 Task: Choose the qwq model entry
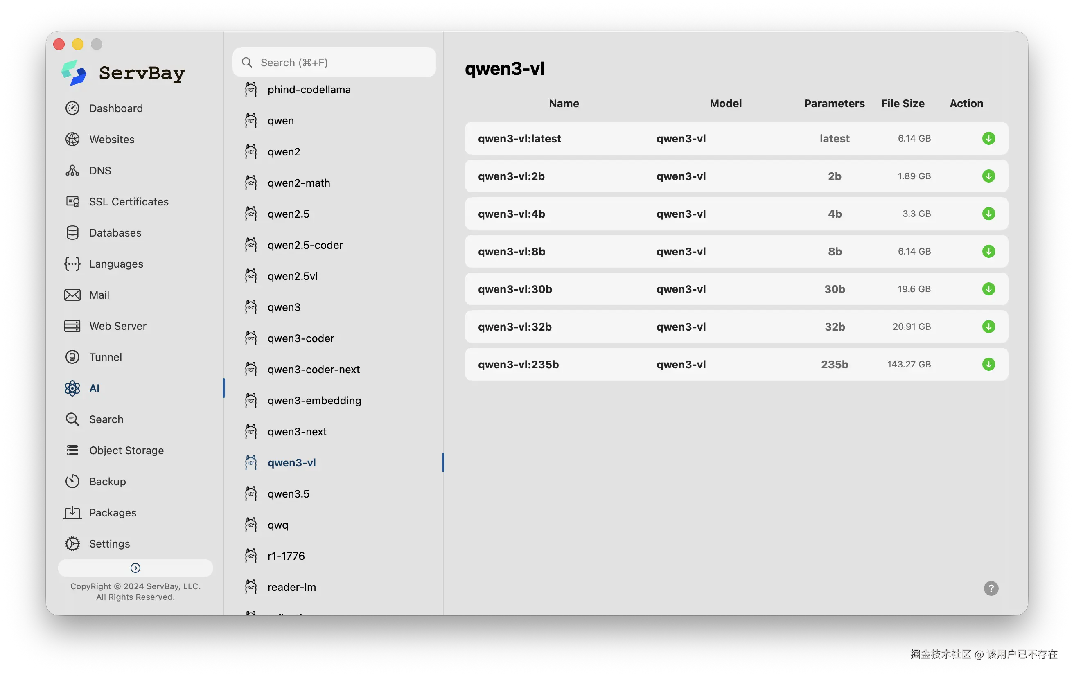tap(278, 525)
